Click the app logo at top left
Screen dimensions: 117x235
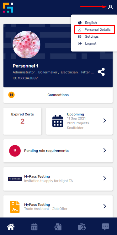[8, 8]
